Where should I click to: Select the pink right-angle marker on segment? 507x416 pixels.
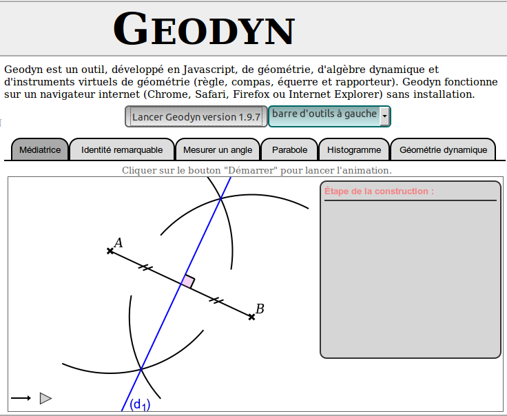[188, 282]
